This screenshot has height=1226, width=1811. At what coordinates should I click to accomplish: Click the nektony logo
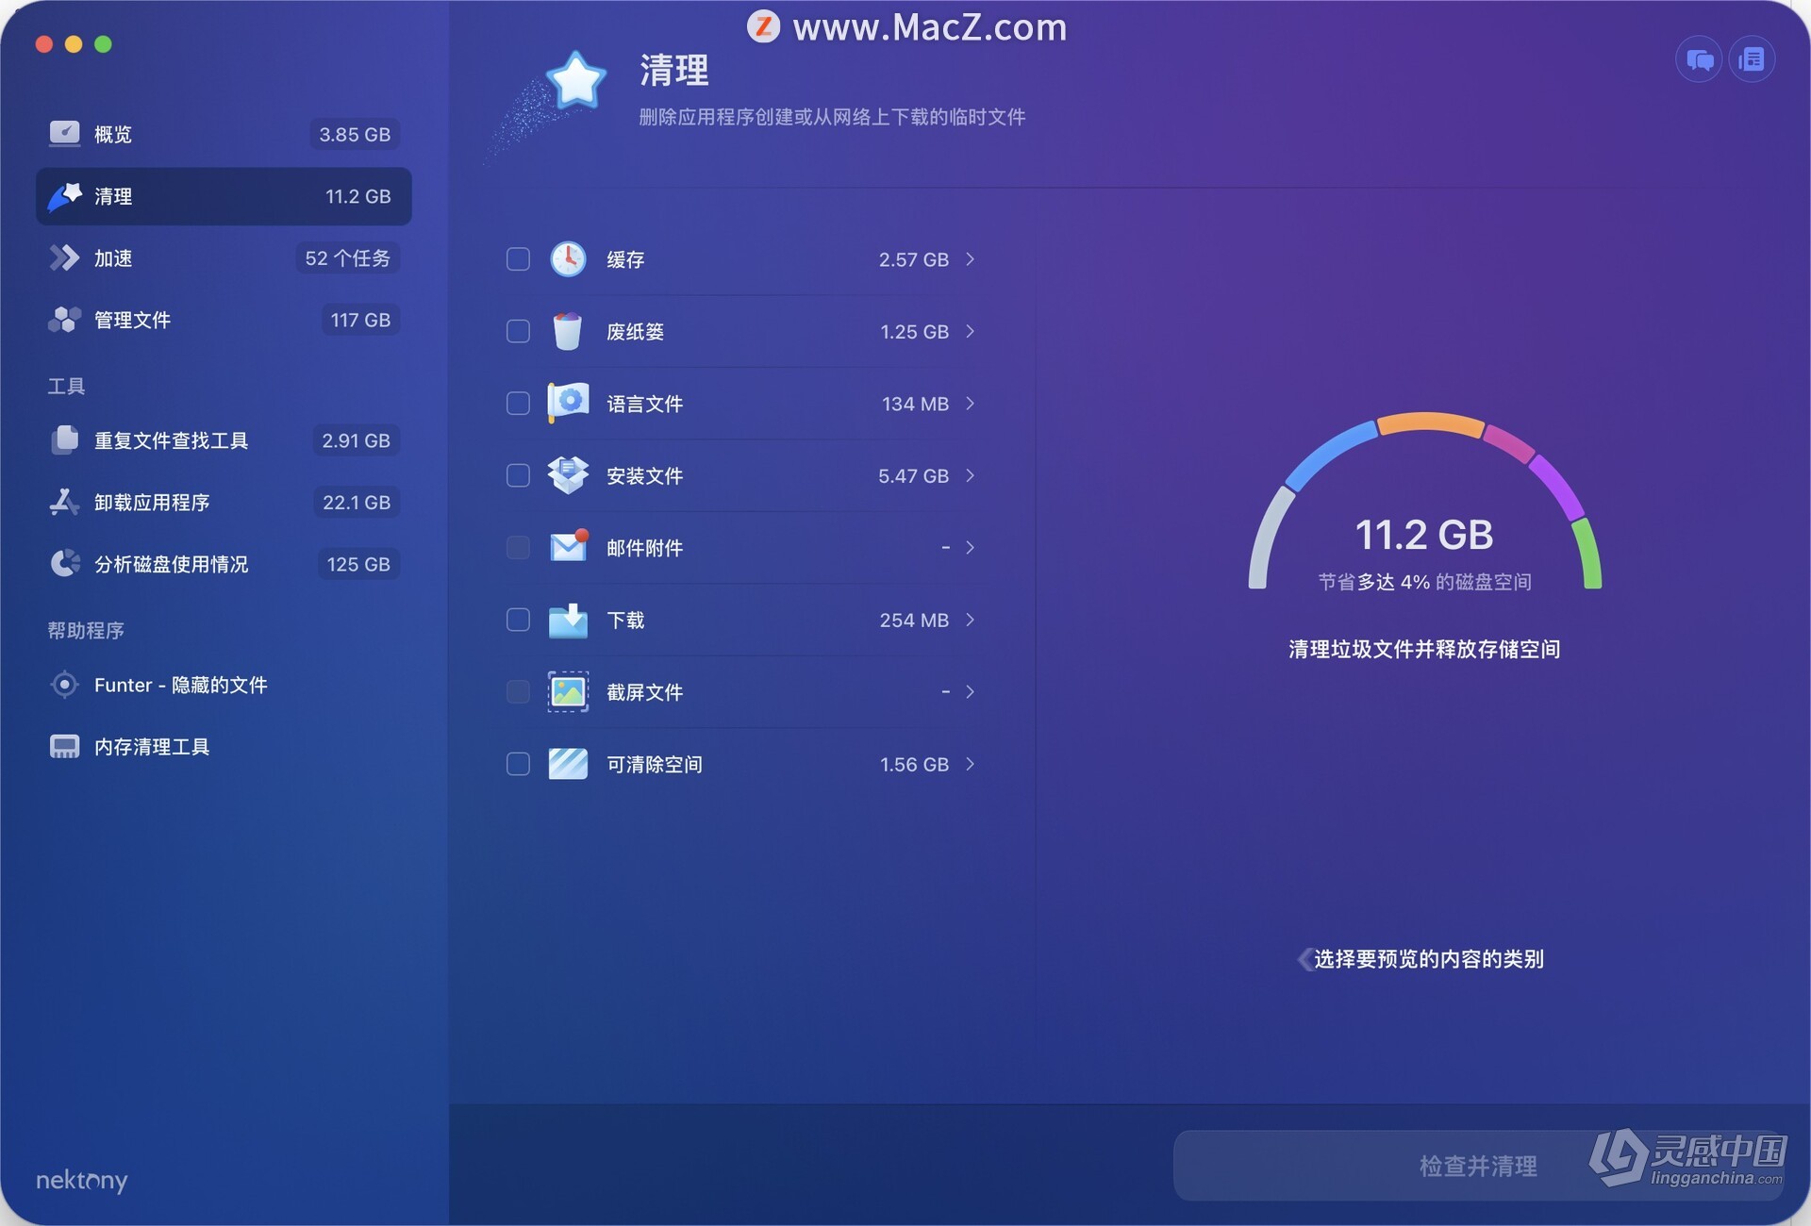82,1181
